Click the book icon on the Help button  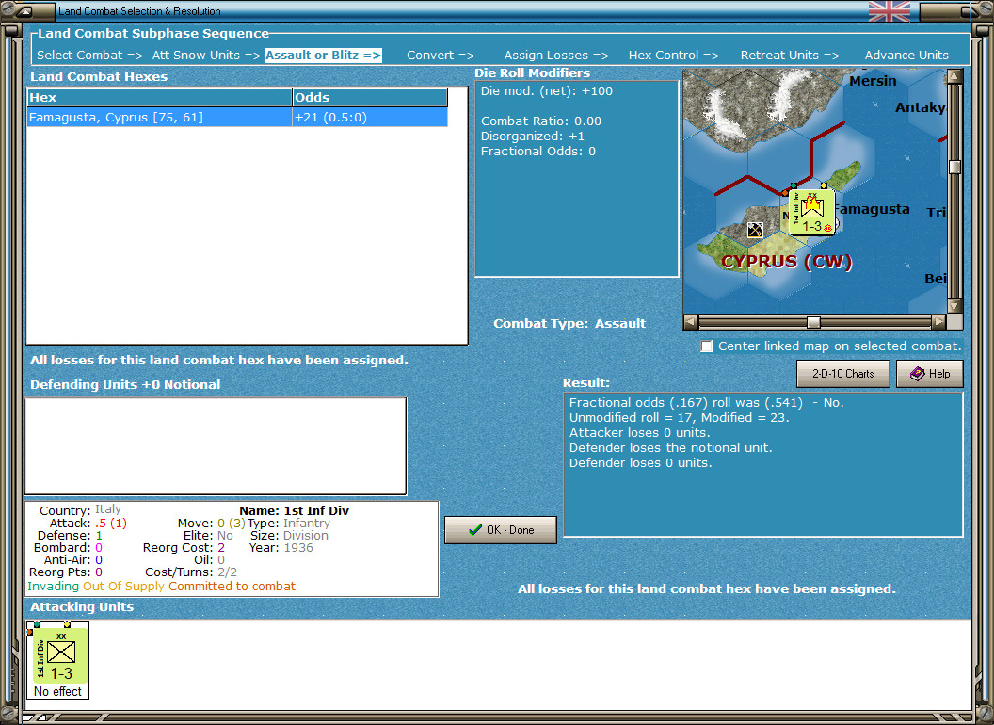pos(917,374)
